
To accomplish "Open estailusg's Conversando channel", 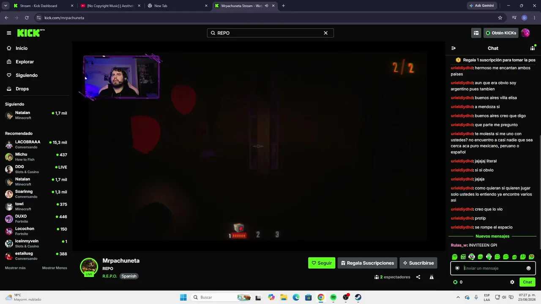I will tap(36, 256).
